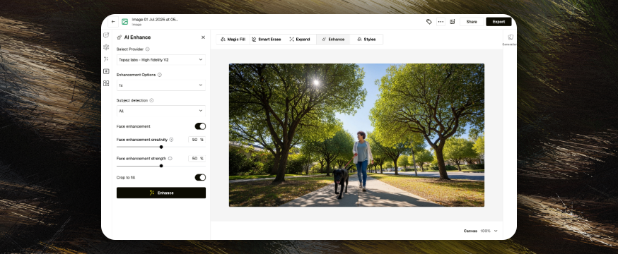Viewport: 618px width, 254px height.
Task: Go back using the left arrow button
Action: [x=114, y=22]
